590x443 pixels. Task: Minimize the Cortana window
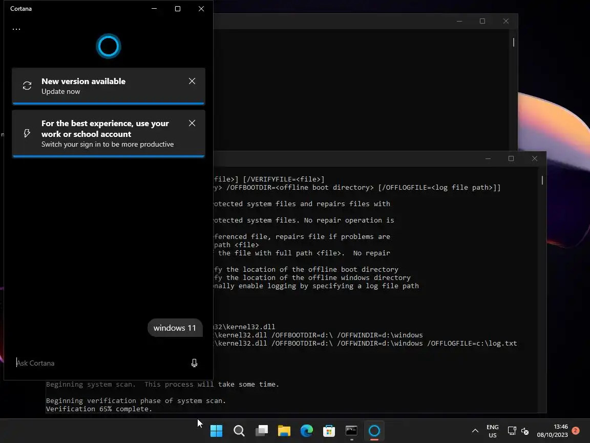click(154, 9)
